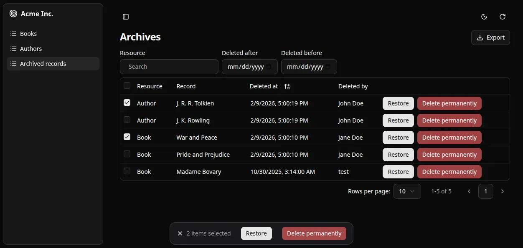
Task: Export the archive data
Action: 490,37
